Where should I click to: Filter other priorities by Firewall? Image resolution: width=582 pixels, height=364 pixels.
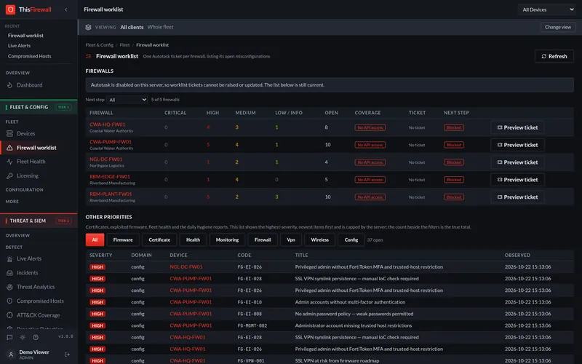point(263,240)
